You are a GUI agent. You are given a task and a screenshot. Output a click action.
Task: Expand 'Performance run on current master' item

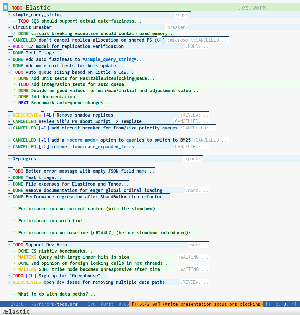point(91,209)
